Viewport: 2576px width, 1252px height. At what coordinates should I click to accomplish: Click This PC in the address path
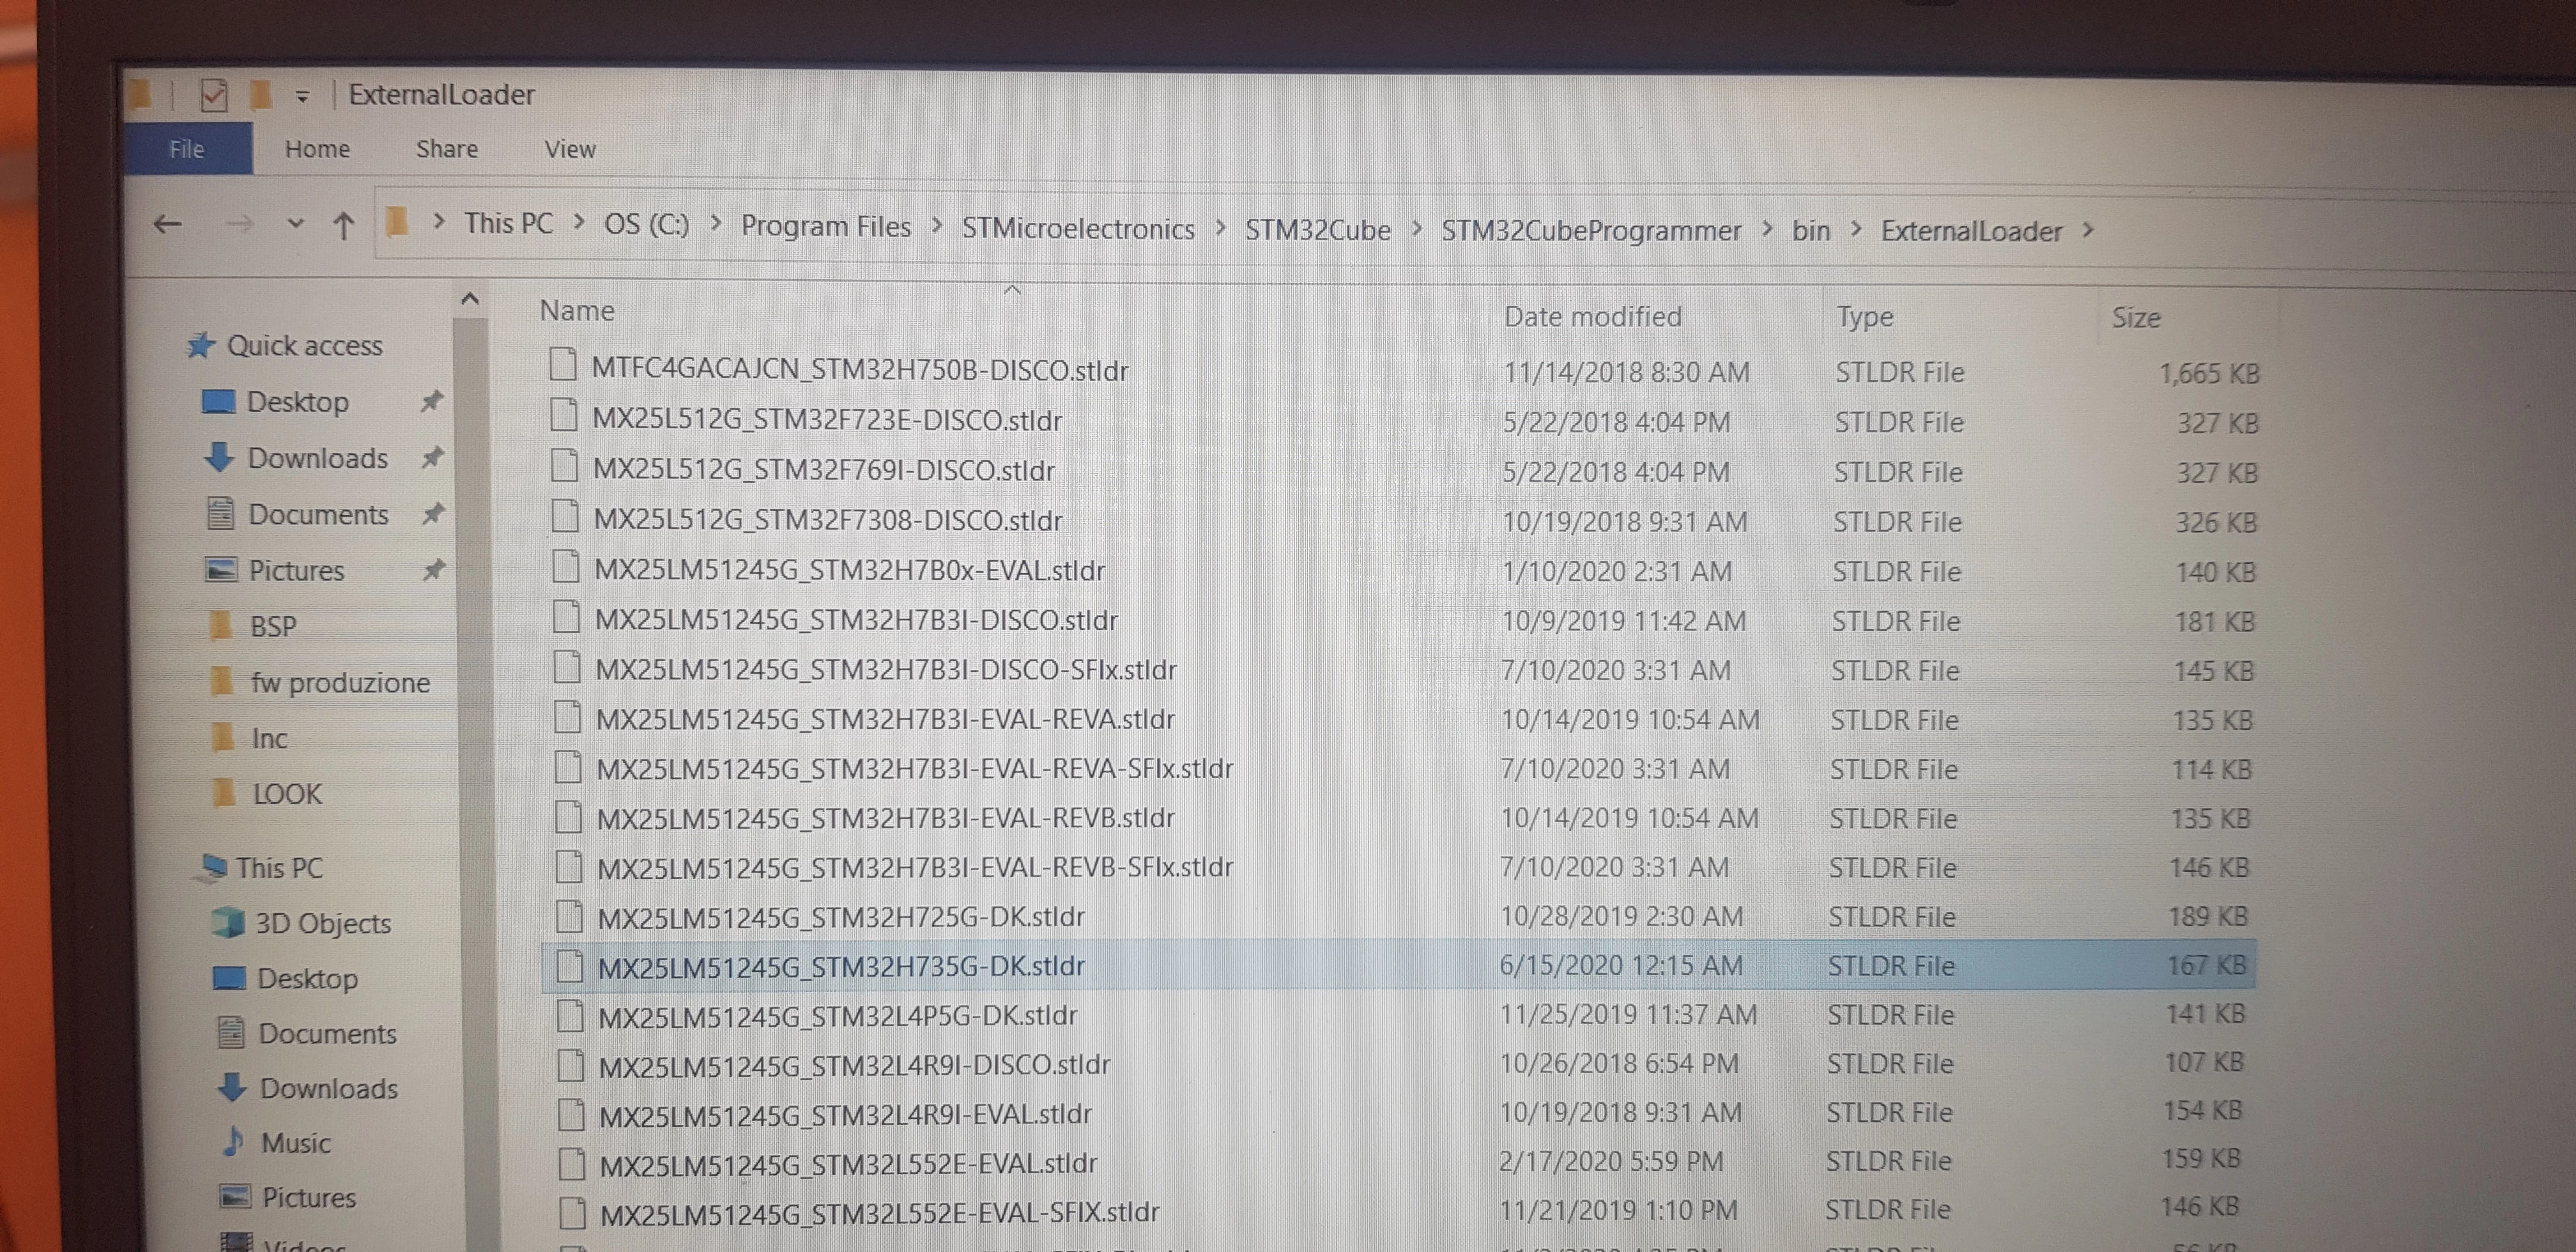508,223
